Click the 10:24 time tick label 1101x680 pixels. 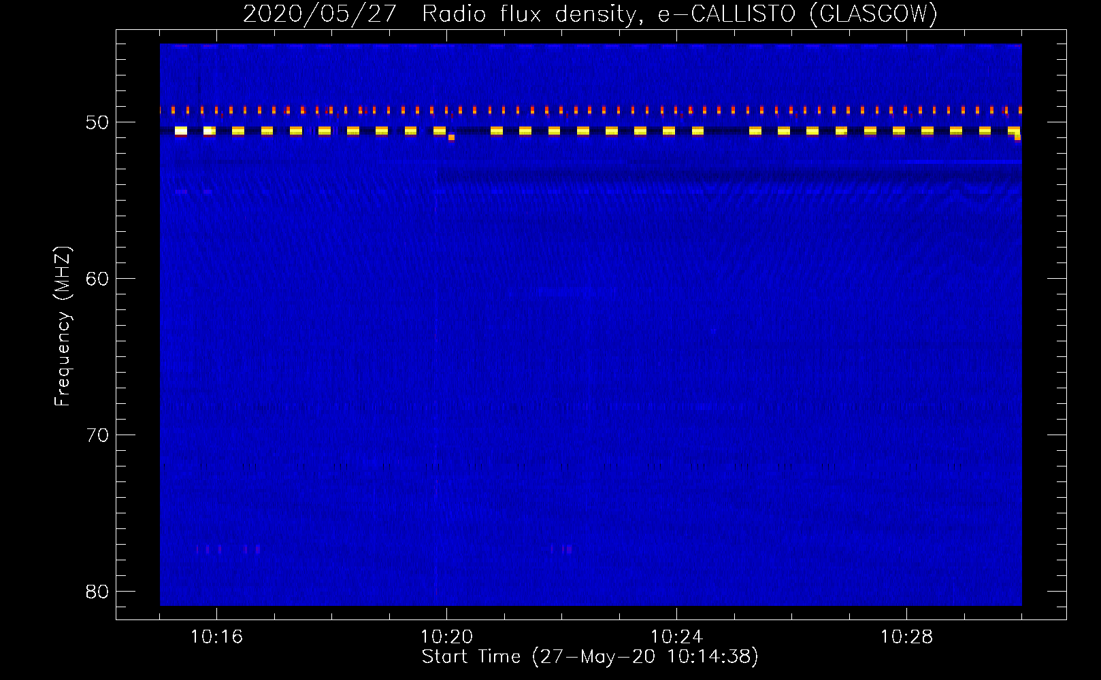point(676,637)
